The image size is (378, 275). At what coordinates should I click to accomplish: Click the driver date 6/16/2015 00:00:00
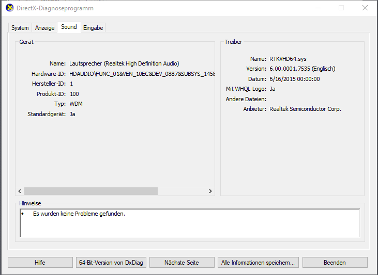coord(295,79)
